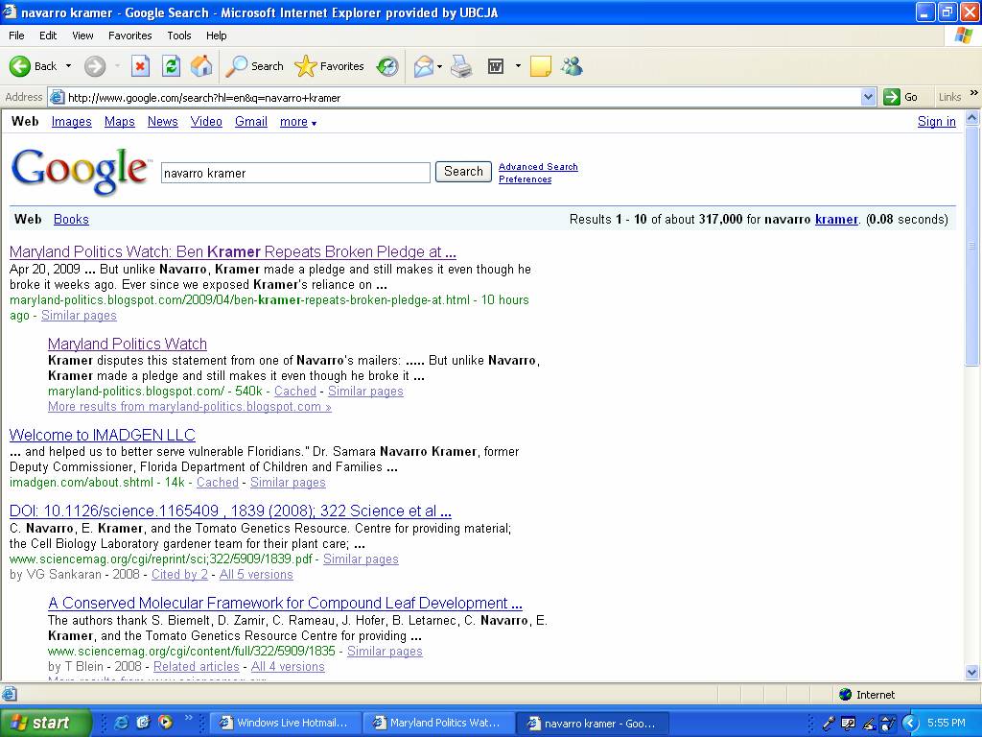This screenshot has width=982, height=737.
Task: Open the History clock icon
Action: coord(387,66)
